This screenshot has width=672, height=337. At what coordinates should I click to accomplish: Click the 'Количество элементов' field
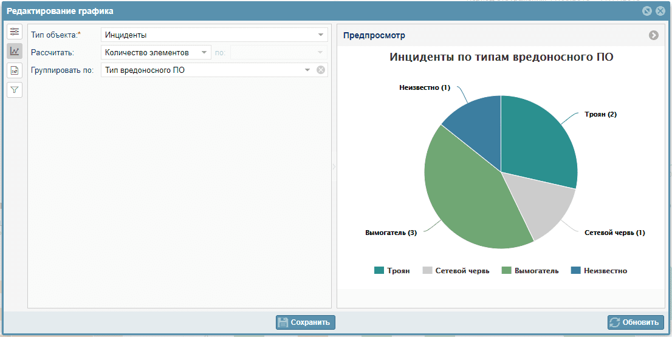point(156,52)
